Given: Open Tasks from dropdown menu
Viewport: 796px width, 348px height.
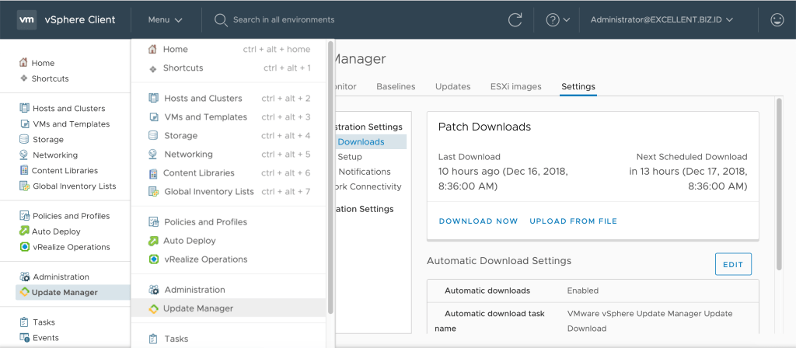Looking at the screenshot, I should 176,339.
